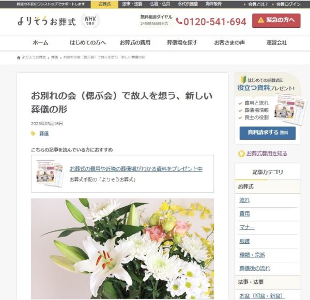Click the home icon in breadcrumb
The image size is (310, 300).
(19, 58)
